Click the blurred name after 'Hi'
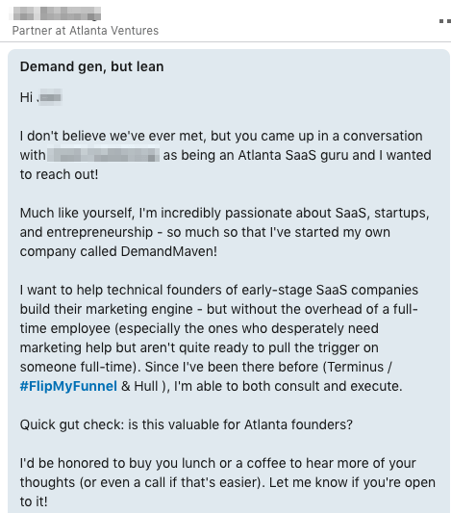Viewport: 451px width, 513px height. 50,97
